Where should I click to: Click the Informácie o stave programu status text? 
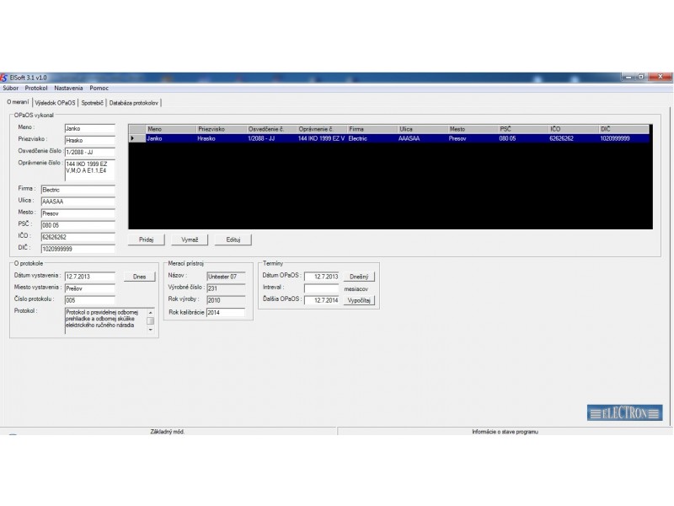[505, 432]
